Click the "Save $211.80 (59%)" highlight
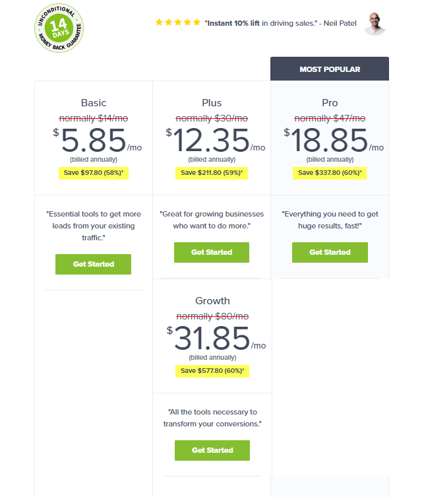Image resolution: width=424 pixels, height=497 pixels. [211, 173]
